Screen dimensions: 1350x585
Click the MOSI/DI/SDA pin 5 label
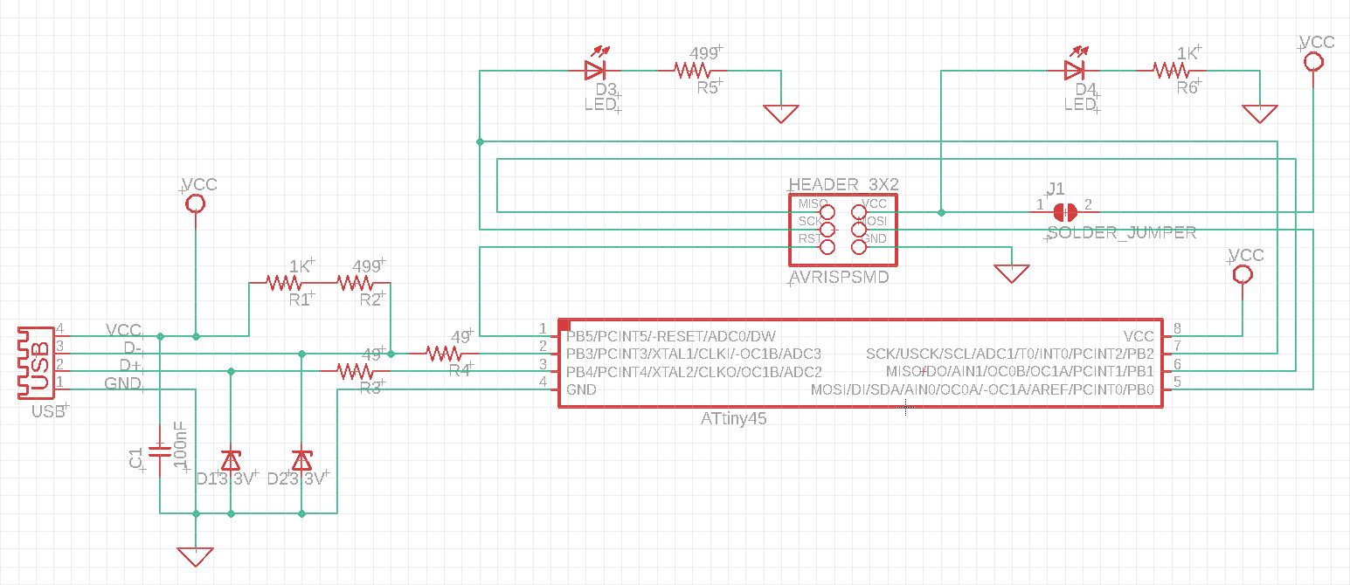983,389
